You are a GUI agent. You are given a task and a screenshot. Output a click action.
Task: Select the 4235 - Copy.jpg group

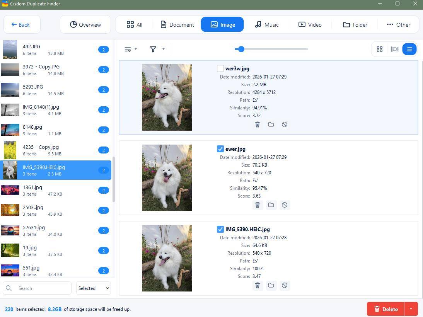coord(56,150)
